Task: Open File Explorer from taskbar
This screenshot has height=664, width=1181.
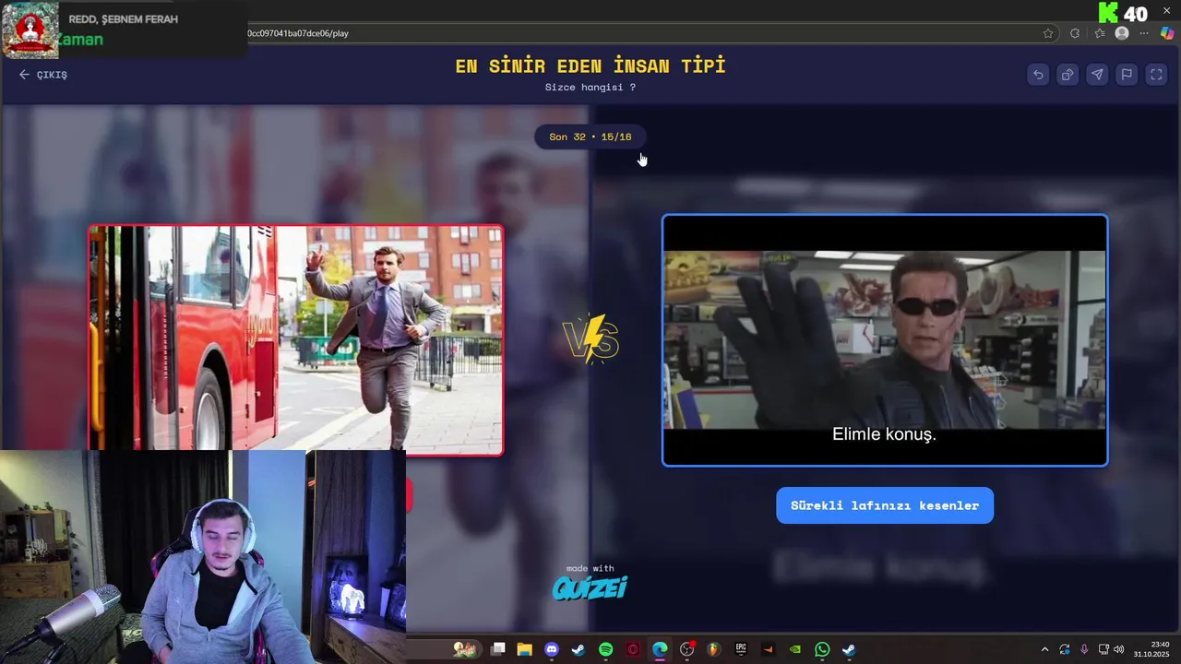Action: [524, 649]
